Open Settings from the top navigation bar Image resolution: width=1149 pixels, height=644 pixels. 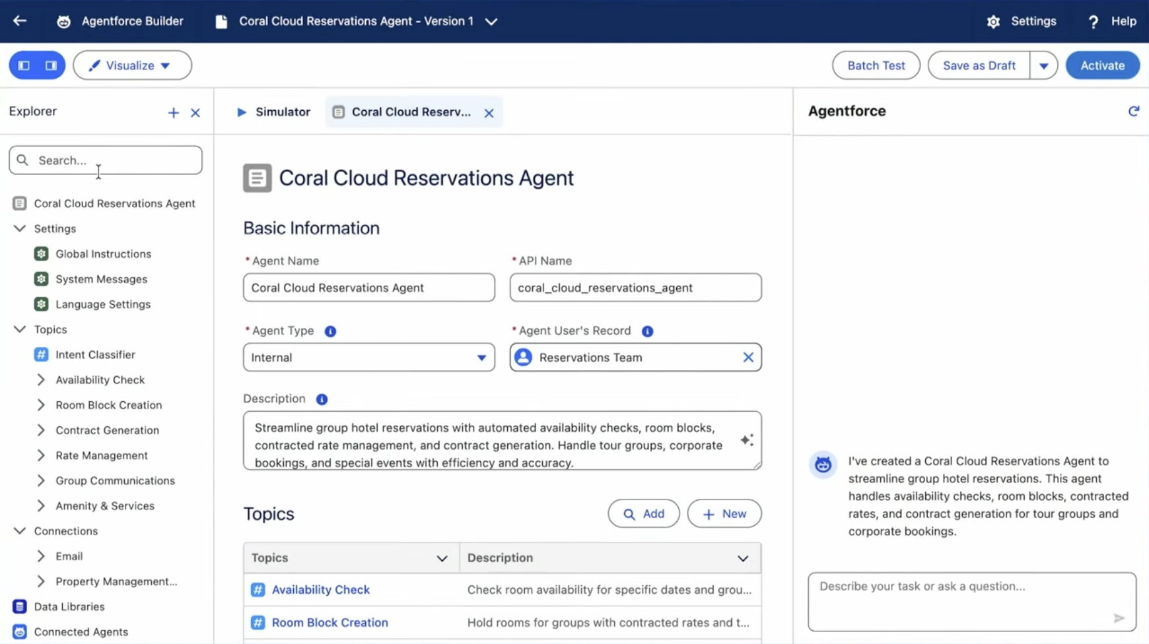point(1021,20)
